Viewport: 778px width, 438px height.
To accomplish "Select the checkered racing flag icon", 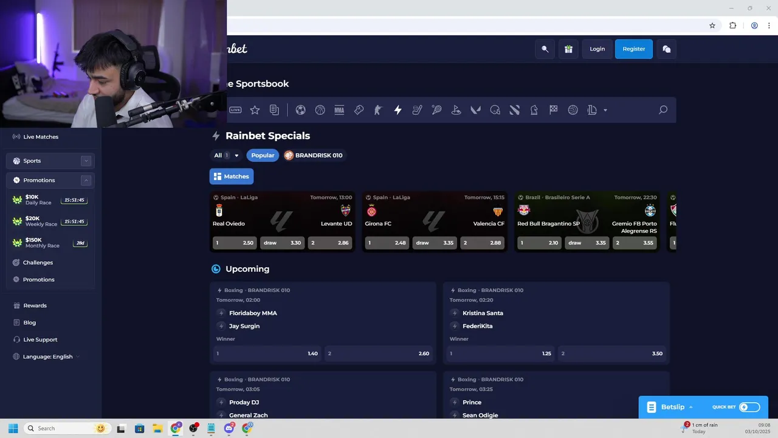I will (553, 110).
